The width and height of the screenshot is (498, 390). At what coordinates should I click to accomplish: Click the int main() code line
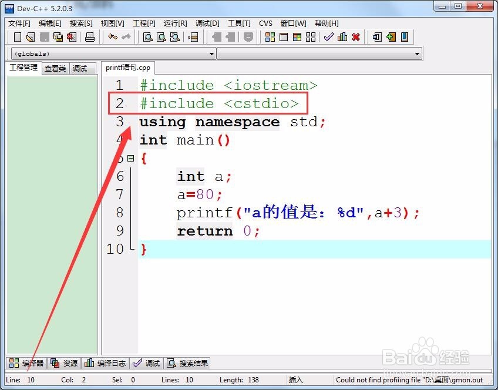[x=184, y=140]
